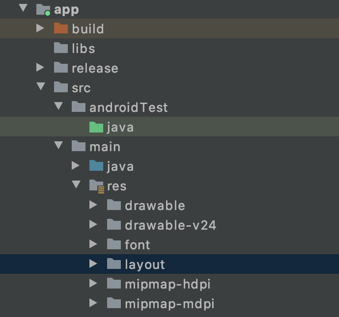Select the 'build' label
Screen dimensions: 339x317
(88, 29)
